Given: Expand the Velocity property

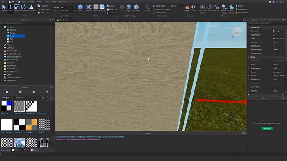Looking at the screenshot, I should click(x=249, y=91).
